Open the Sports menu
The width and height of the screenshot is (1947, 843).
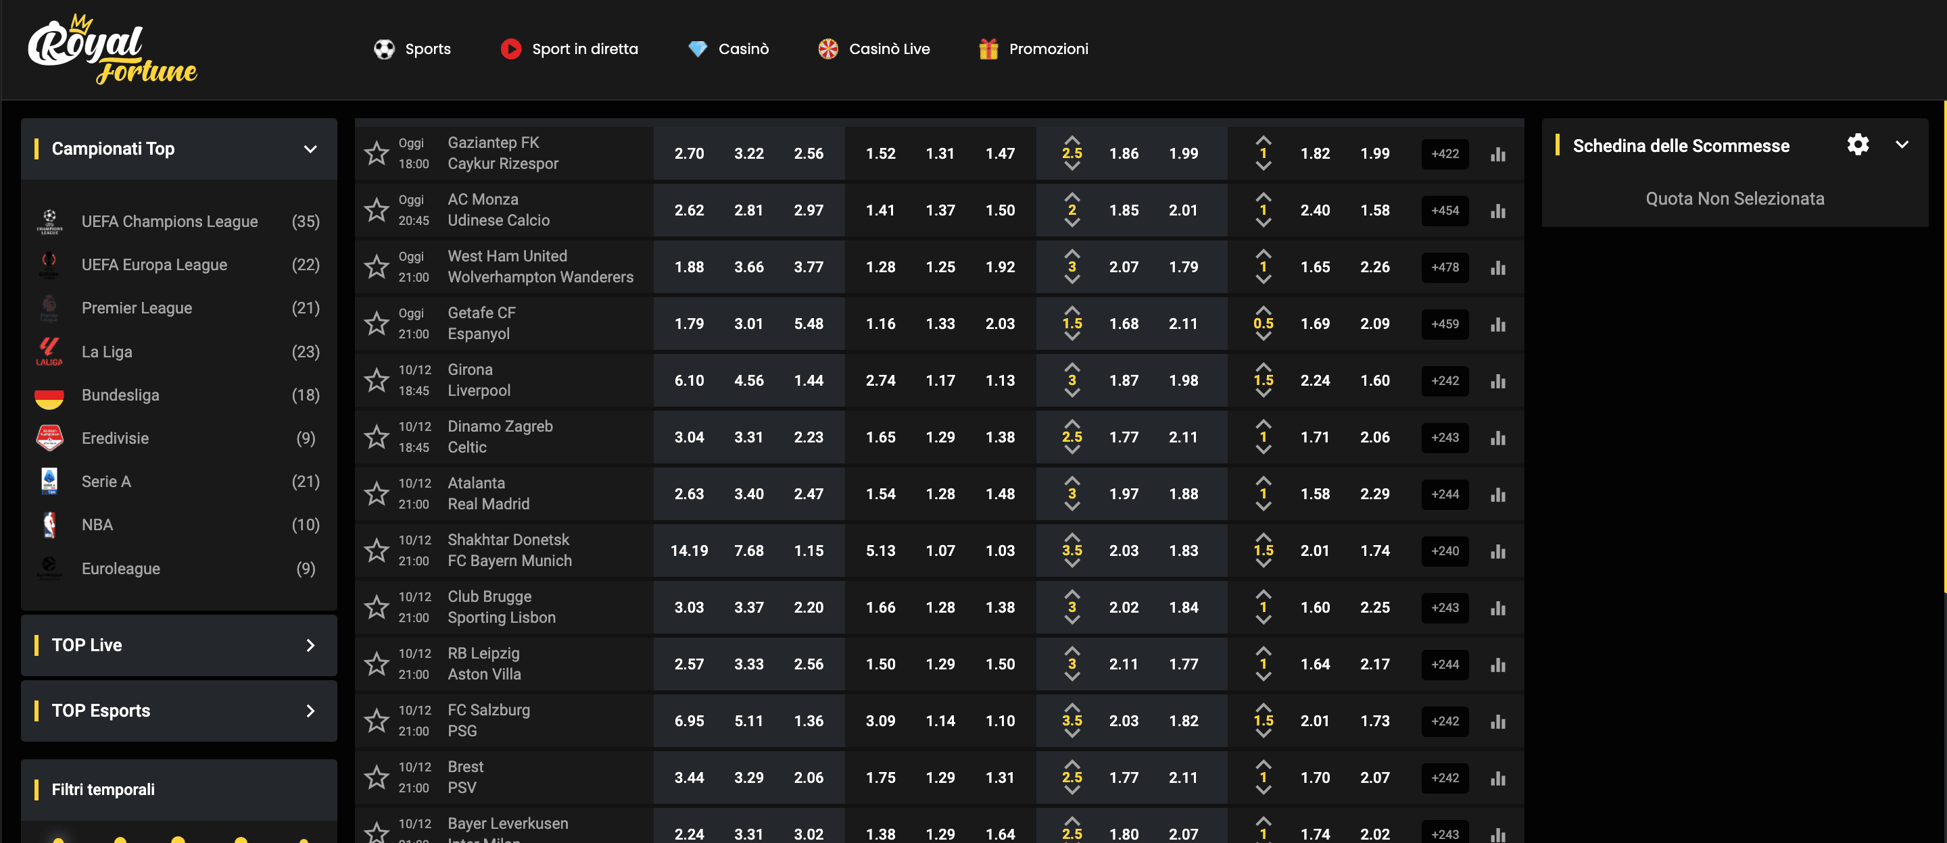tap(412, 49)
